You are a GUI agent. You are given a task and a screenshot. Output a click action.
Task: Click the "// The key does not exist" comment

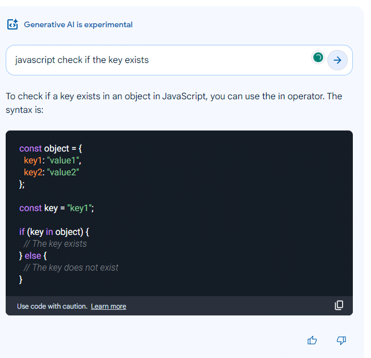[71, 267]
